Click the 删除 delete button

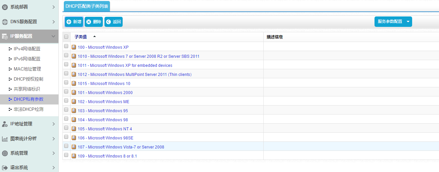tap(94, 22)
